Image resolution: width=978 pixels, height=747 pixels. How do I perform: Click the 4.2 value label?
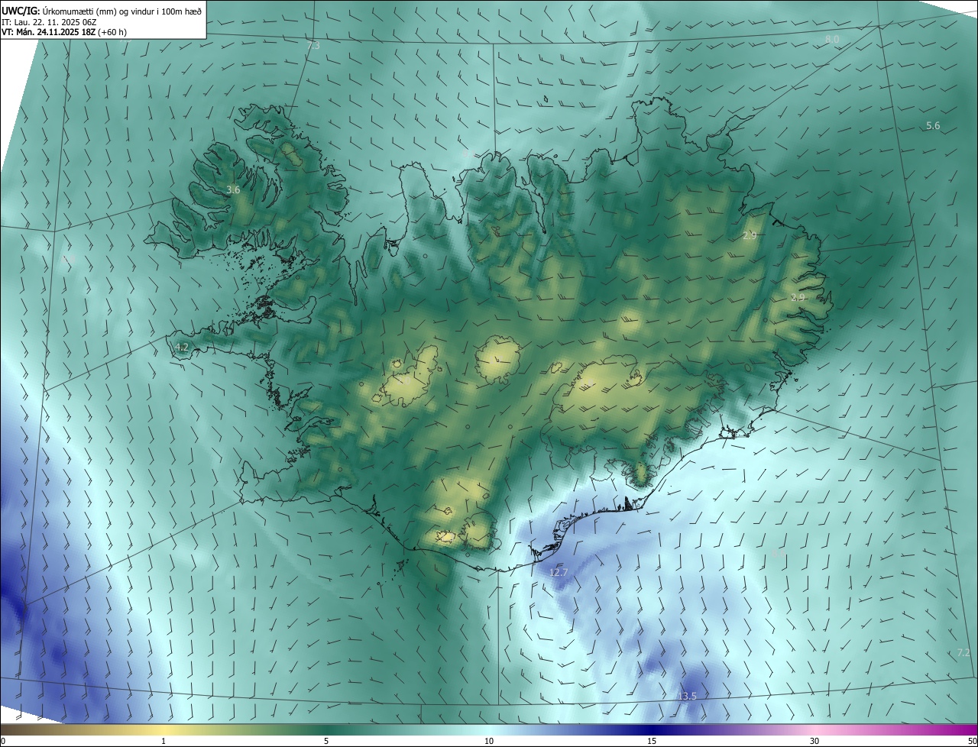[x=181, y=347]
